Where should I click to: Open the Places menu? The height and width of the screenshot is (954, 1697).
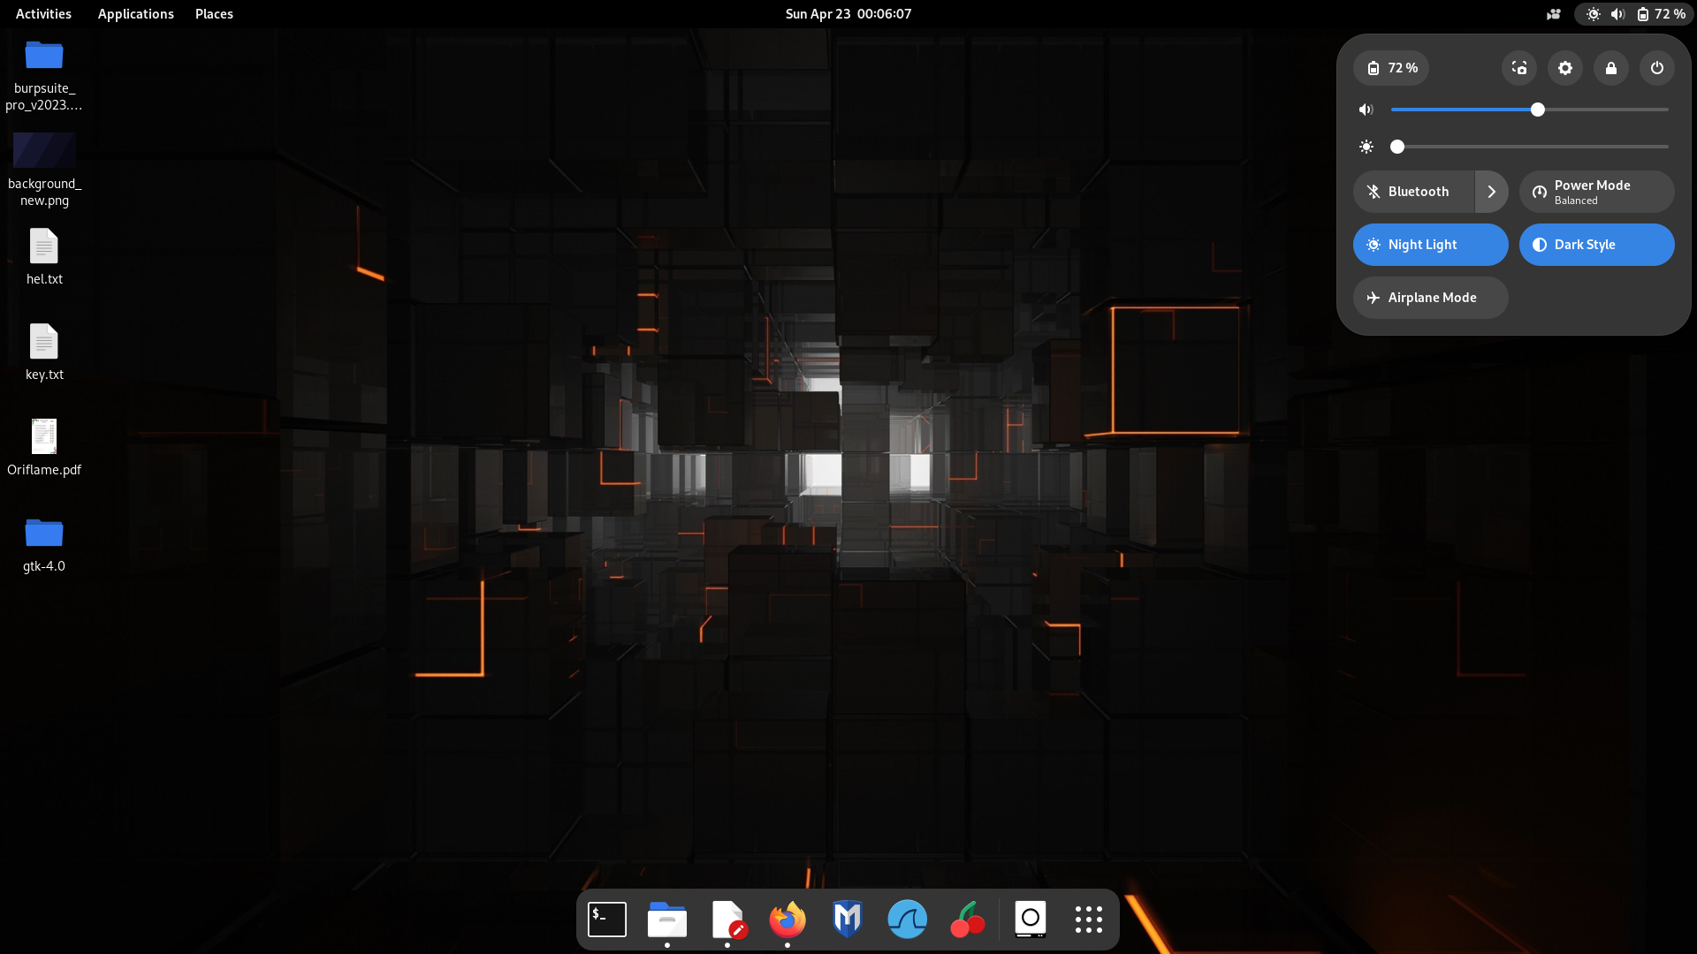(214, 14)
